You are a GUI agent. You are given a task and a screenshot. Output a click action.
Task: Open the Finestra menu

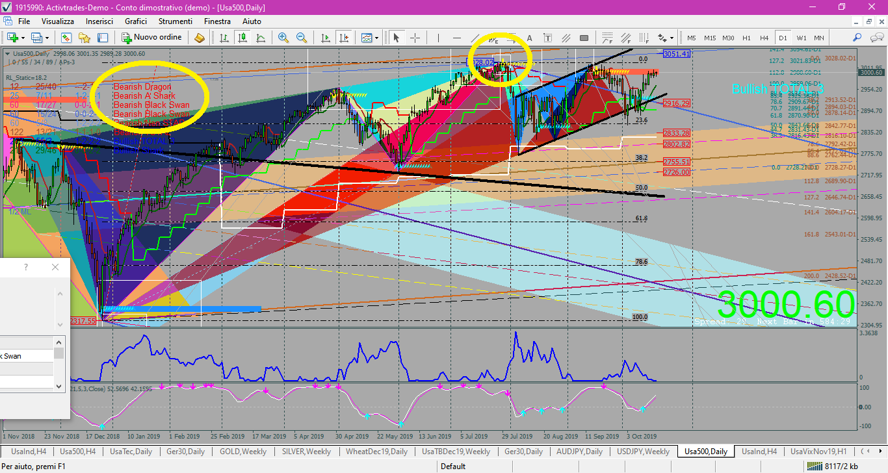(x=217, y=21)
